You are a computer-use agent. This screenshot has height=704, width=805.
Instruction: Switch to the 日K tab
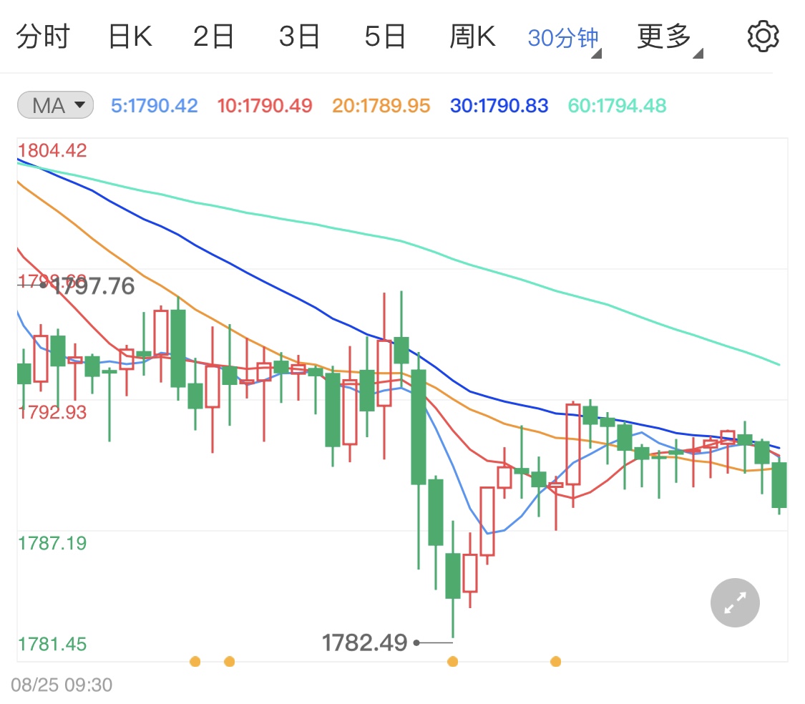pyautogui.click(x=130, y=36)
